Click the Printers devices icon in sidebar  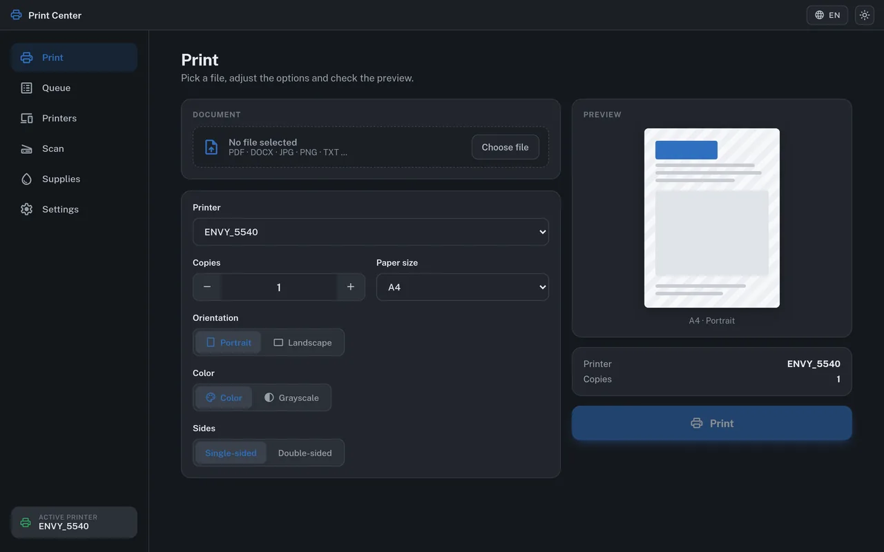[x=26, y=119]
